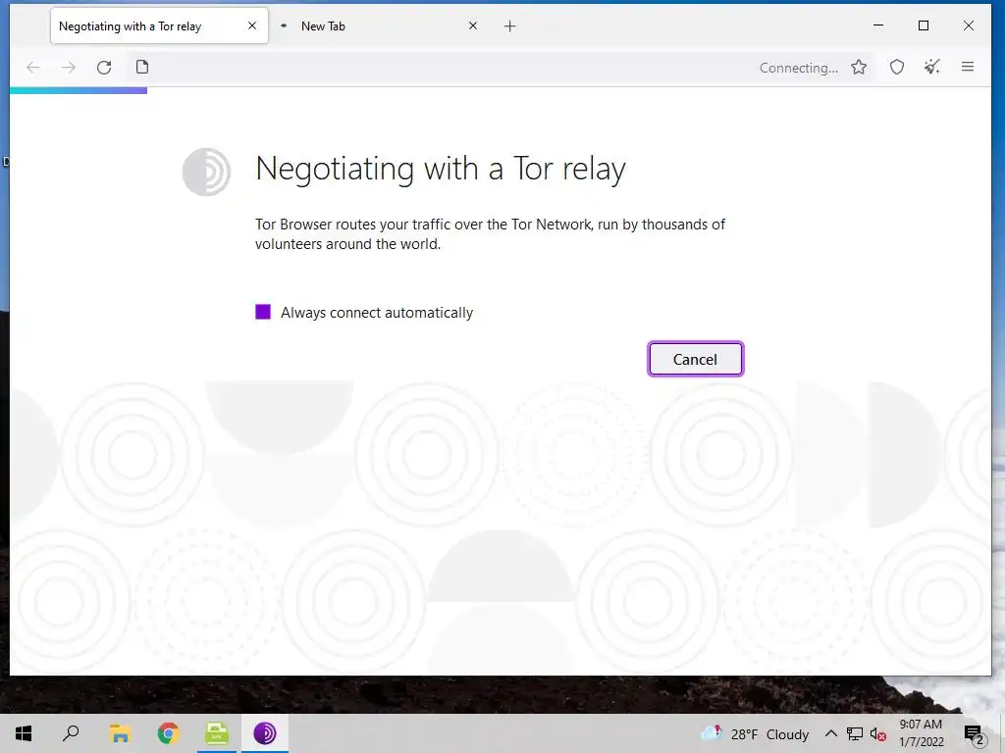
Task: Close the New Tab tab
Action: coord(473,25)
